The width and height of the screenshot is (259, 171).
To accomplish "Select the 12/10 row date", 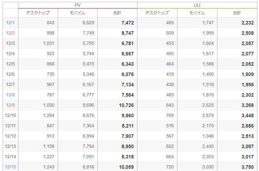I will pyautogui.click(x=10, y=116).
